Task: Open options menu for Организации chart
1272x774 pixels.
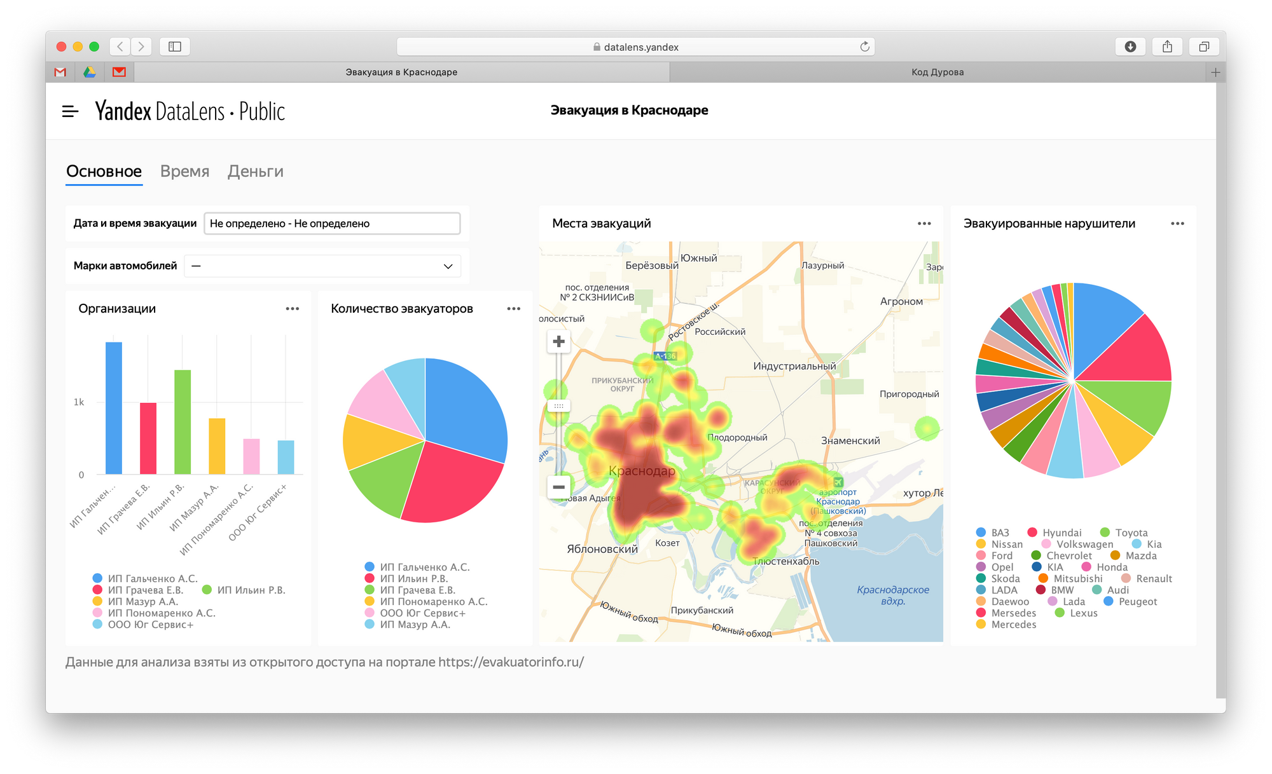Action: coord(293,309)
